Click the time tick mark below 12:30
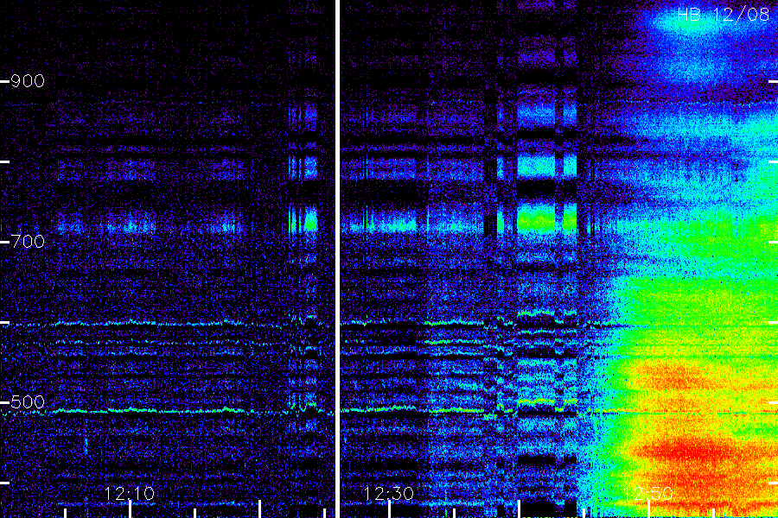The height and width of the screenshot is (518, 778). 390,509
